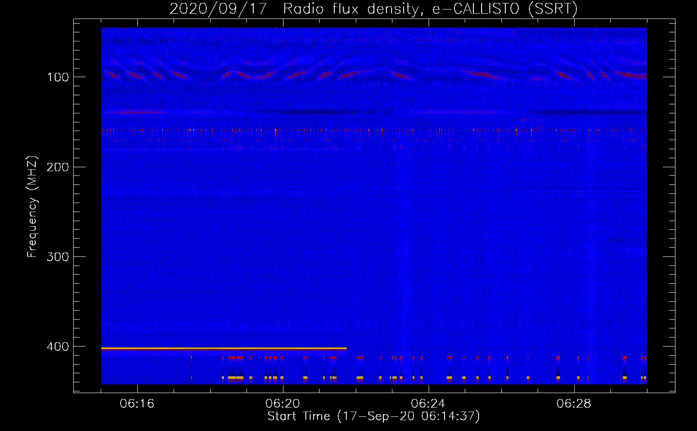The image size is (697, 431).
Task: Click the orange horizontal line near 400 MHz
Action: 224,348
